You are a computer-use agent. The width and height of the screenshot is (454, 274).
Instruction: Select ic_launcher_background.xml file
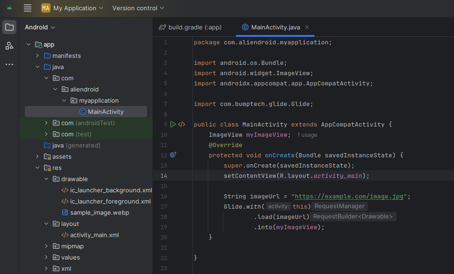click(111, 190)
